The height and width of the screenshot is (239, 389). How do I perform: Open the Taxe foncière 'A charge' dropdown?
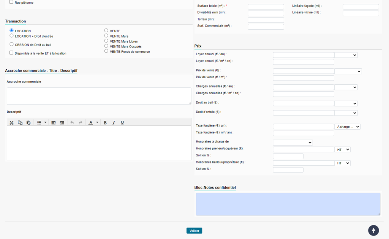tap(347, 127)
